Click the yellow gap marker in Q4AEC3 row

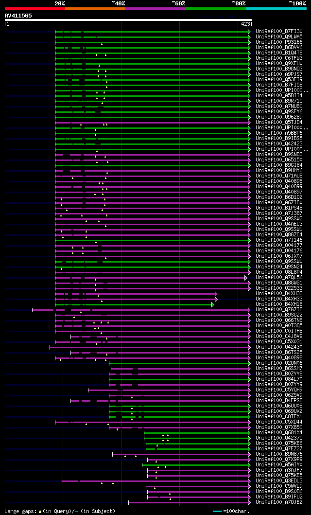105,226
